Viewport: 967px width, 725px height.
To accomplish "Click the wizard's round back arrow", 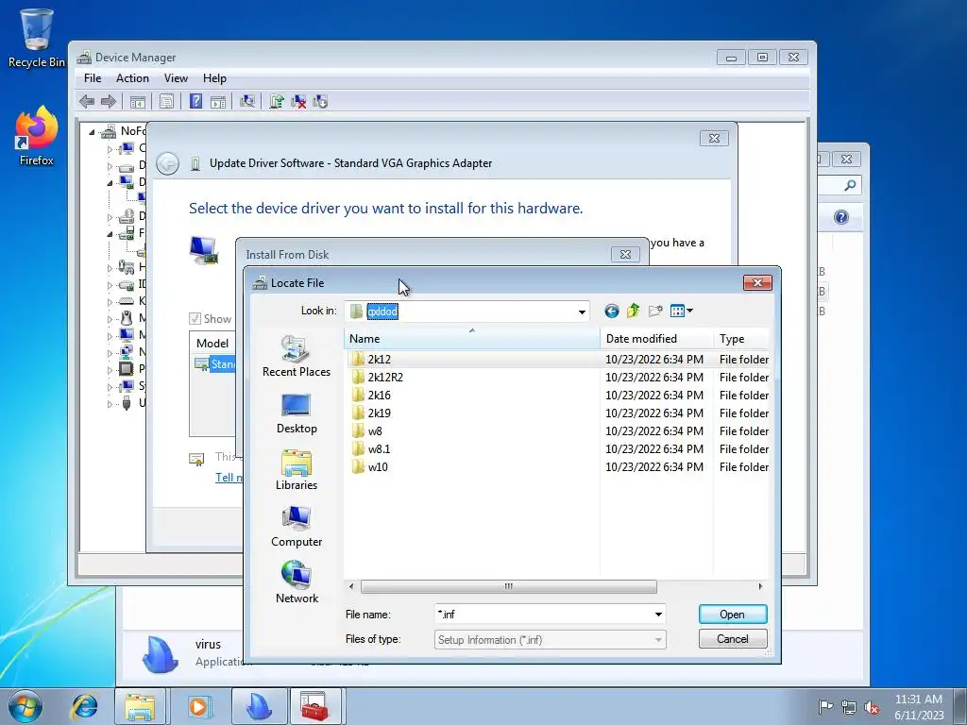I will 167,163.
